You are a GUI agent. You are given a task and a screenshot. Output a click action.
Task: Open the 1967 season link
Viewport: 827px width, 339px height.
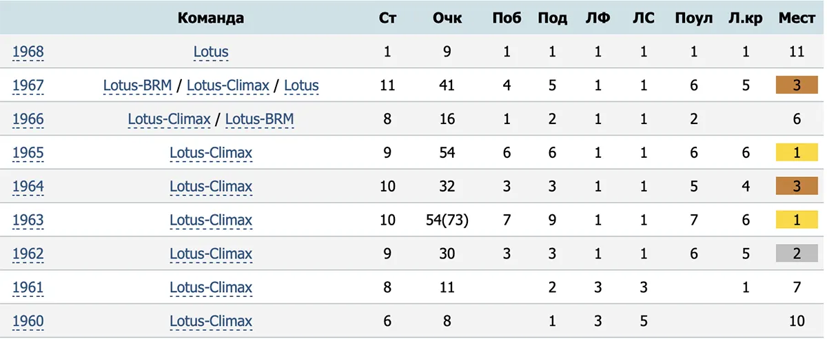click(x=28, y=86)
